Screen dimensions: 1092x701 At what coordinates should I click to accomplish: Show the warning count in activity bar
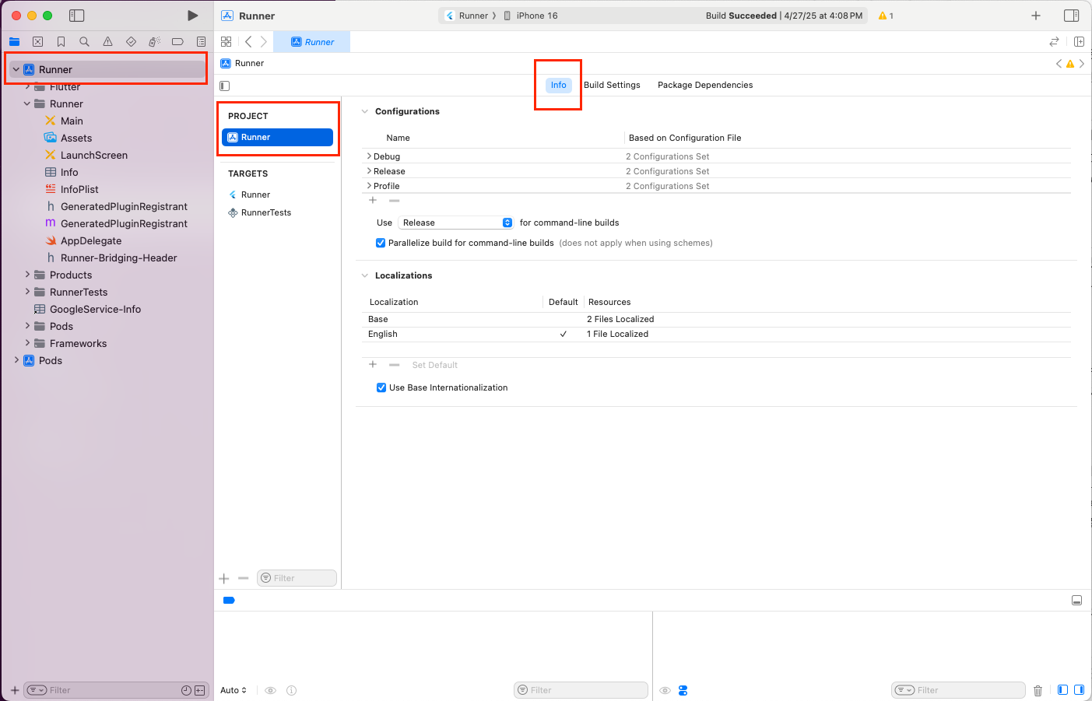[x=886, y=16]
